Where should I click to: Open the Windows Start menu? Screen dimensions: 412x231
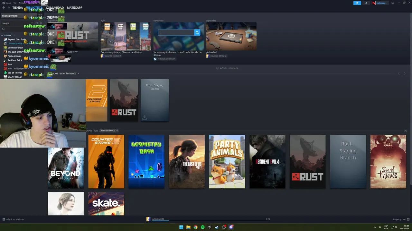pyautogui.click(x=181, y=227)
